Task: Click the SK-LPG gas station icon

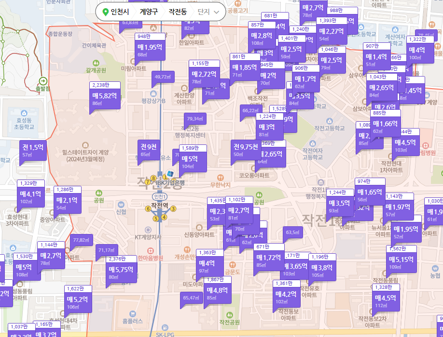Action: (x=165, y=328)
